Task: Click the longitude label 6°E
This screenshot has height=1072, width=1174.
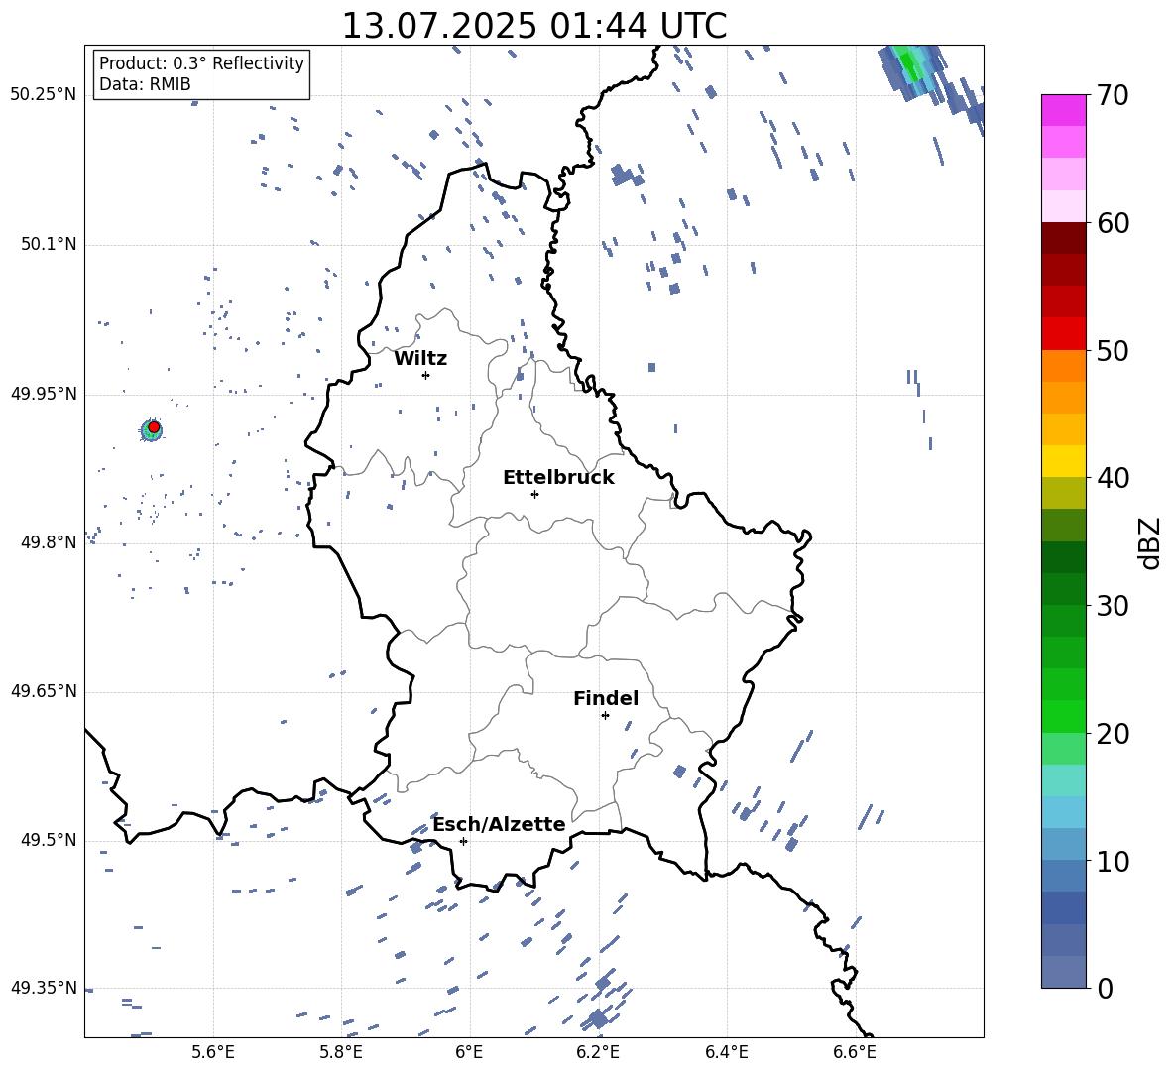Action: (x=469, y=1052)
